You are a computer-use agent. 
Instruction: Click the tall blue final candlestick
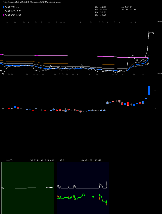tap(149, 90)
